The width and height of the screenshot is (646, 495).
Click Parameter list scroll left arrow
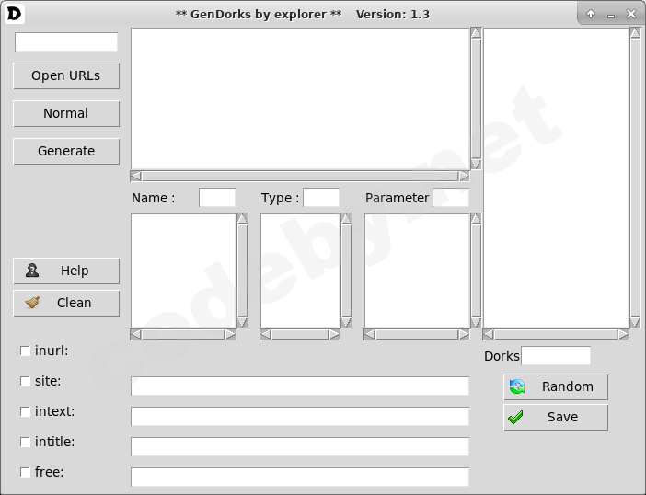click(369, 334)
